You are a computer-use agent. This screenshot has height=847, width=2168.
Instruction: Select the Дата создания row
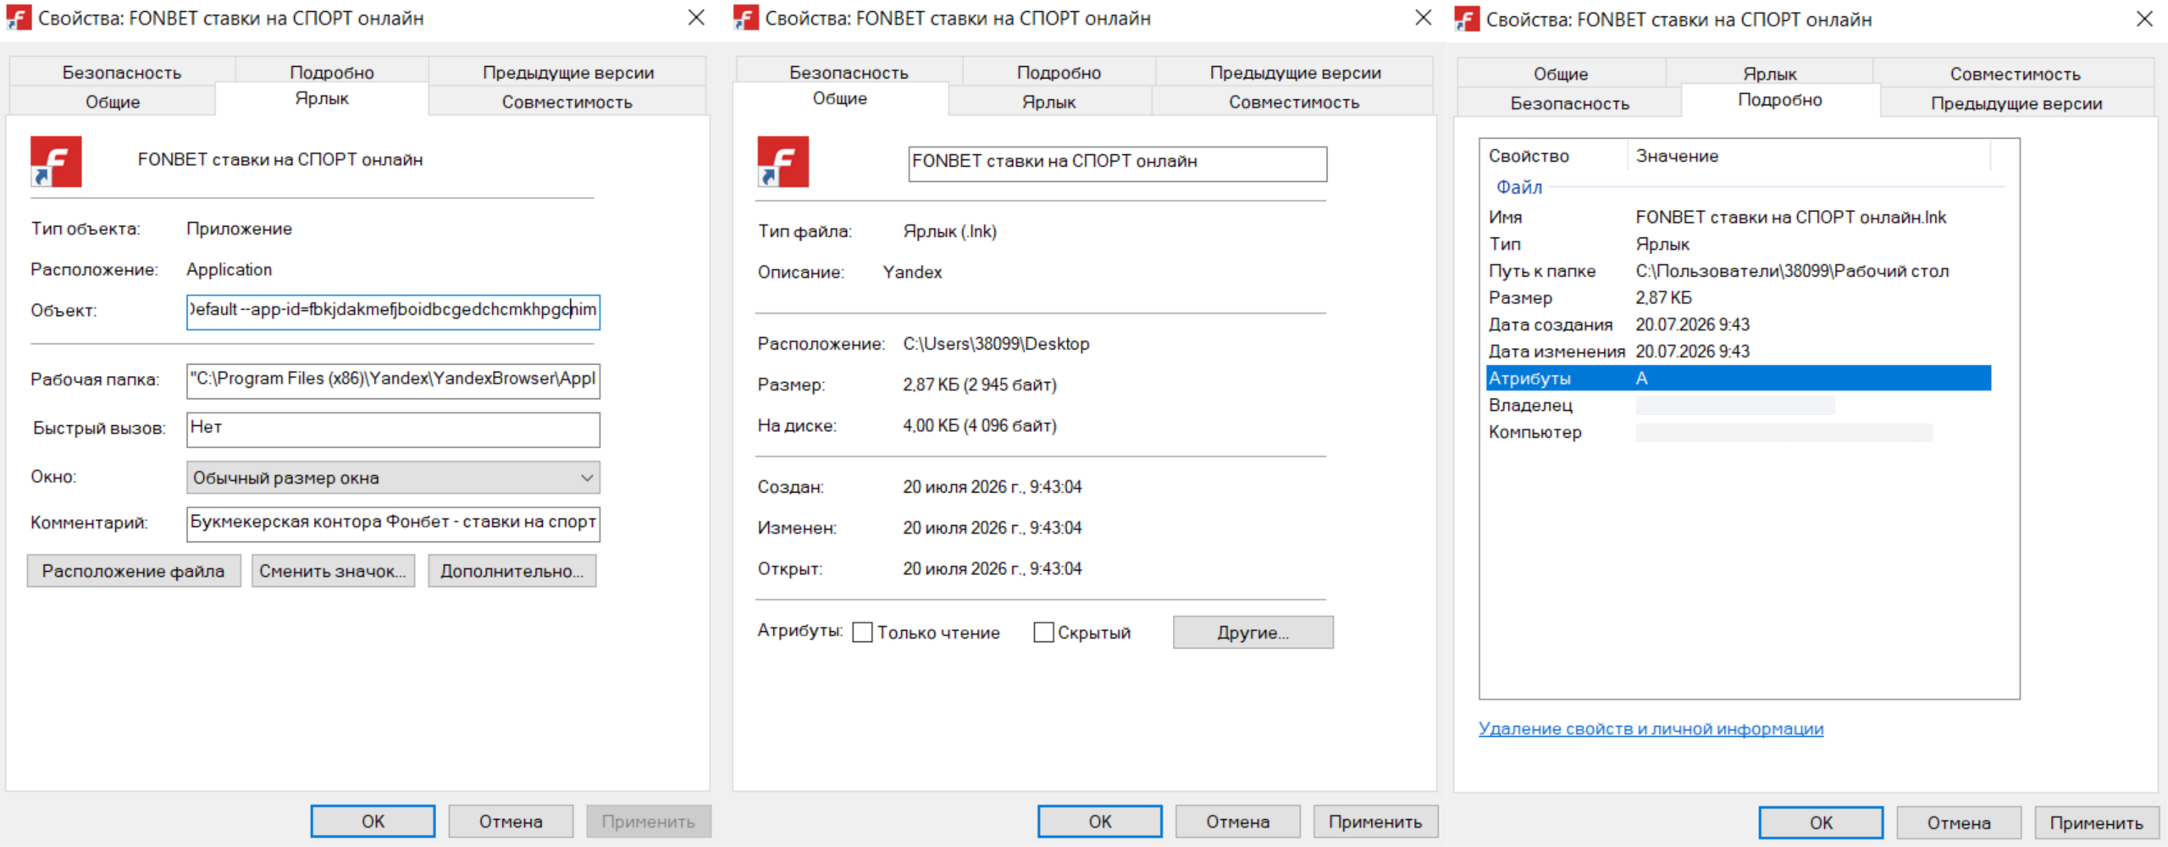click(x=1739, y=324)
